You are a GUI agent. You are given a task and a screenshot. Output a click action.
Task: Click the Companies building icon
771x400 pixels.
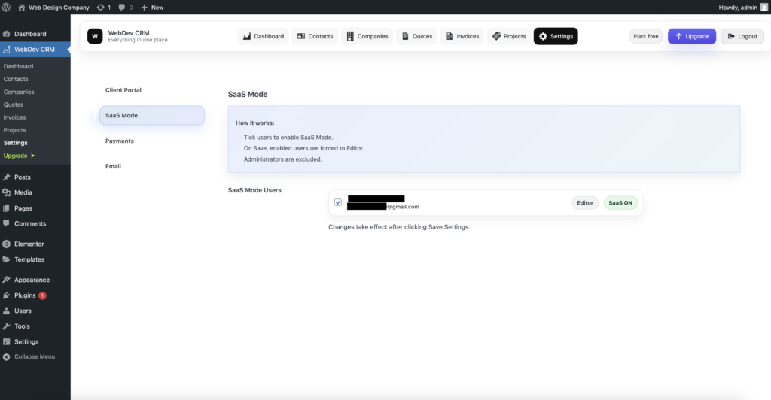(x=350, y=36)
